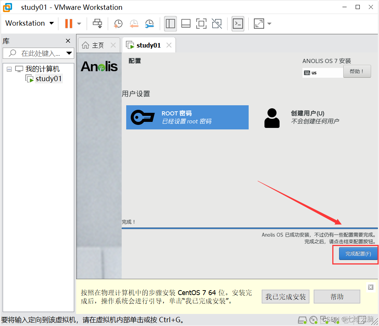
Task: Click the Finish Configuration button
Action: [358, 254]
